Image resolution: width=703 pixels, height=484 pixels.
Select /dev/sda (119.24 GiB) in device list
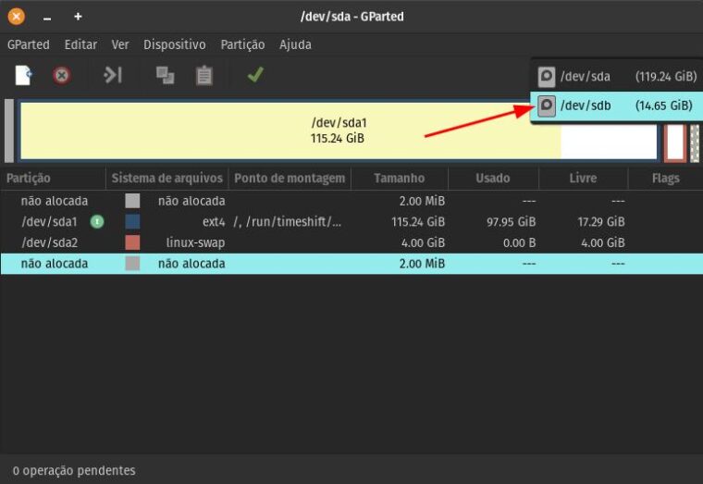pos(615,77)
